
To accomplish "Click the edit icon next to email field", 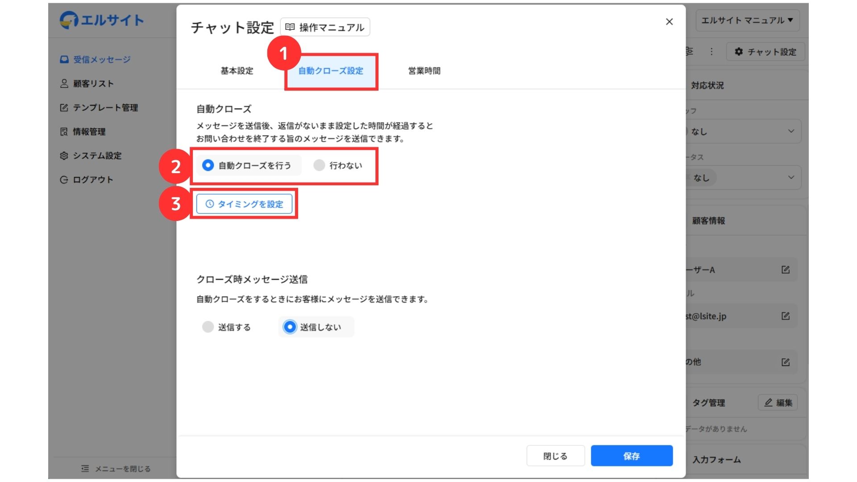I will [786, 316].
